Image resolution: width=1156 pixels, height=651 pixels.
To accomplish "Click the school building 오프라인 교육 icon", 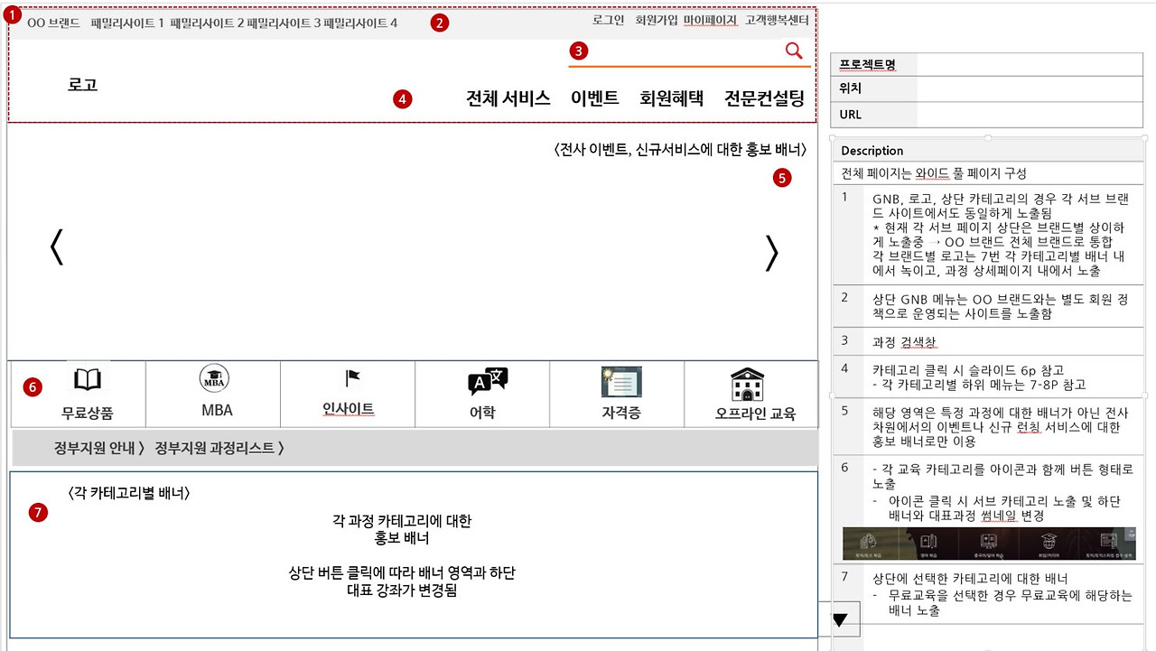I will [748, 384].
